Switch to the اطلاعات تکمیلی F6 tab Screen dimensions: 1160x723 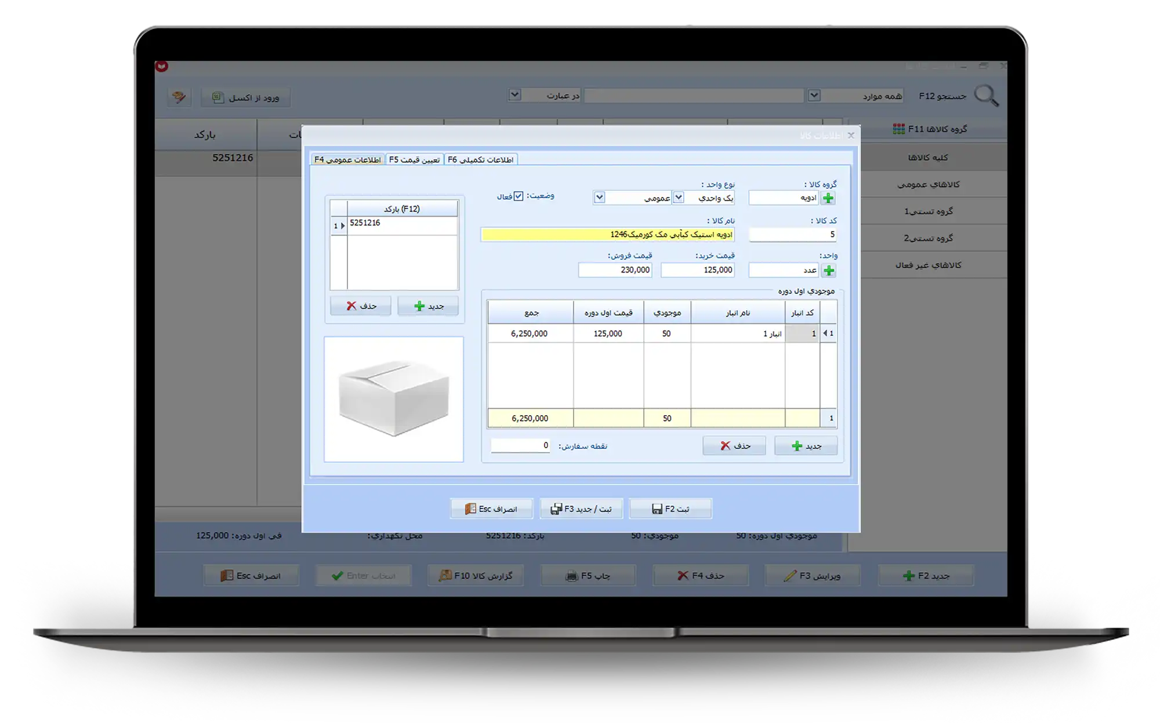pos(480,159)
